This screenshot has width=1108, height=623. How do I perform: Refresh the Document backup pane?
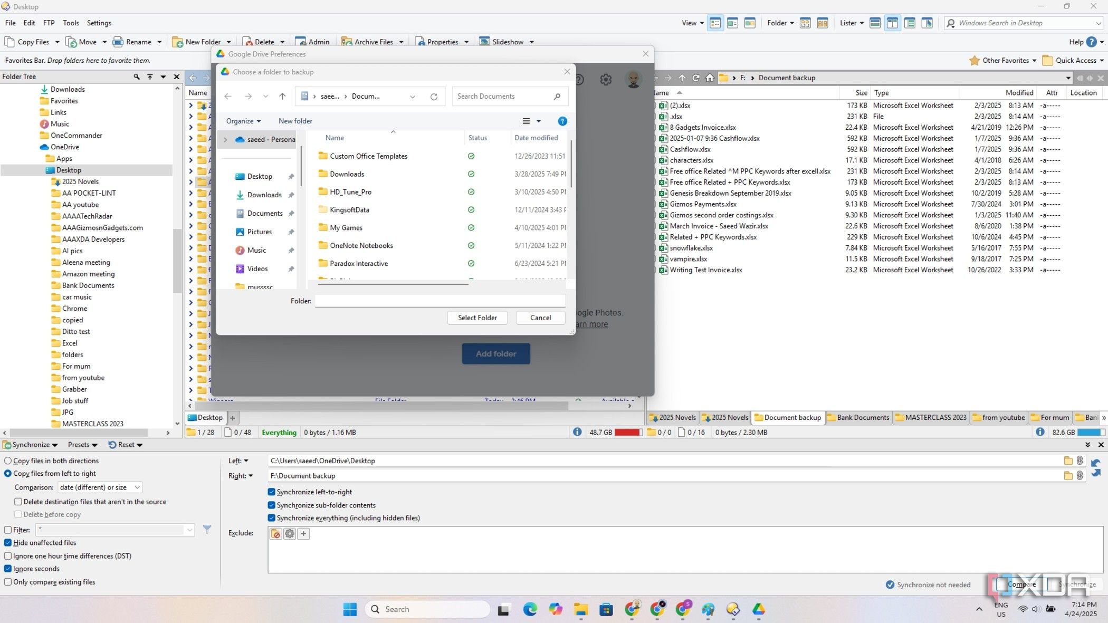click(696, 78)
